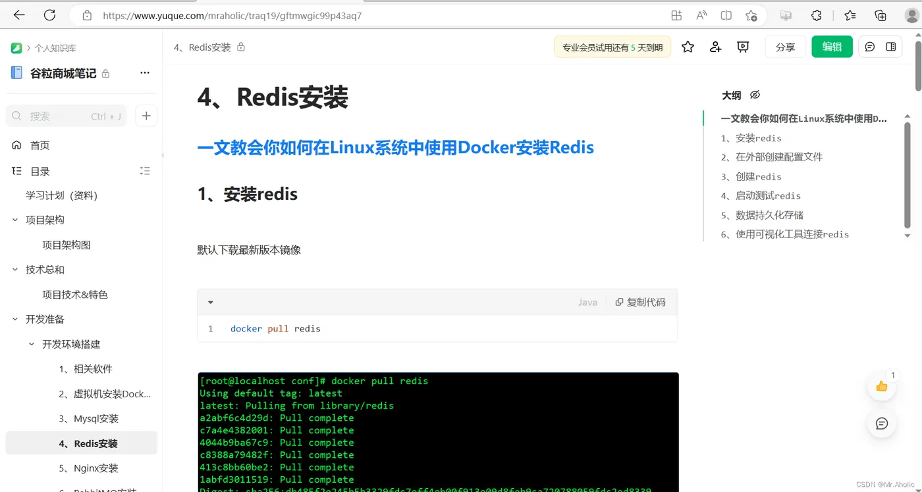Toggle the 目录 list view icon
Image resolution: width=922 pixels, height=492 pixels.
coord(146,171)
